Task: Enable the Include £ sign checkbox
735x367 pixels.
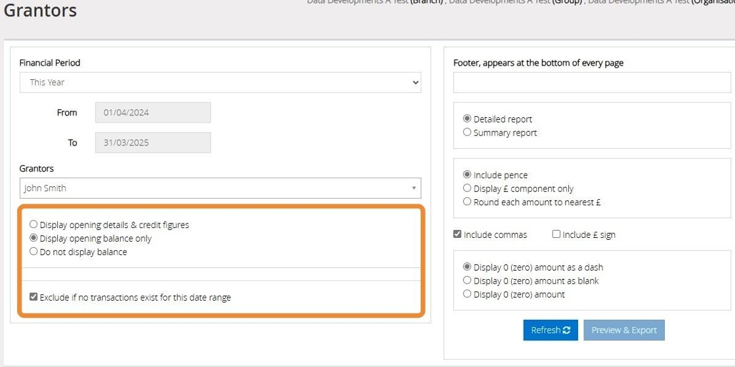Action: tap(556, 235)
